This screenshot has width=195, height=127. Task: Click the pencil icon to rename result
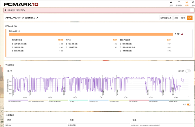click(x=37, y=18)
